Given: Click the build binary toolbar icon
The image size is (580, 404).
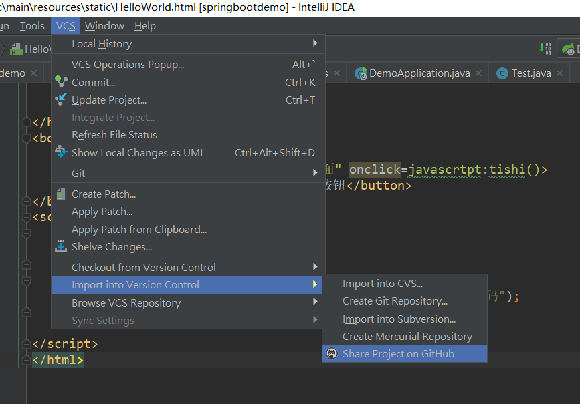Looking at the screenshot, I should coord(545,48).
